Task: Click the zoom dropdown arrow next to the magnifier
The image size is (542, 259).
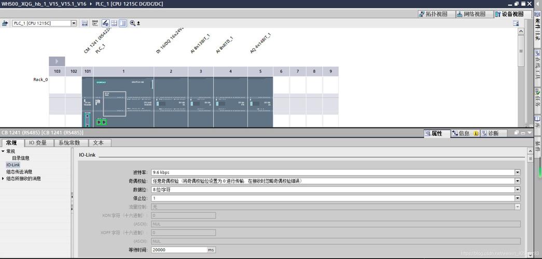Action: tap(138, 23)
